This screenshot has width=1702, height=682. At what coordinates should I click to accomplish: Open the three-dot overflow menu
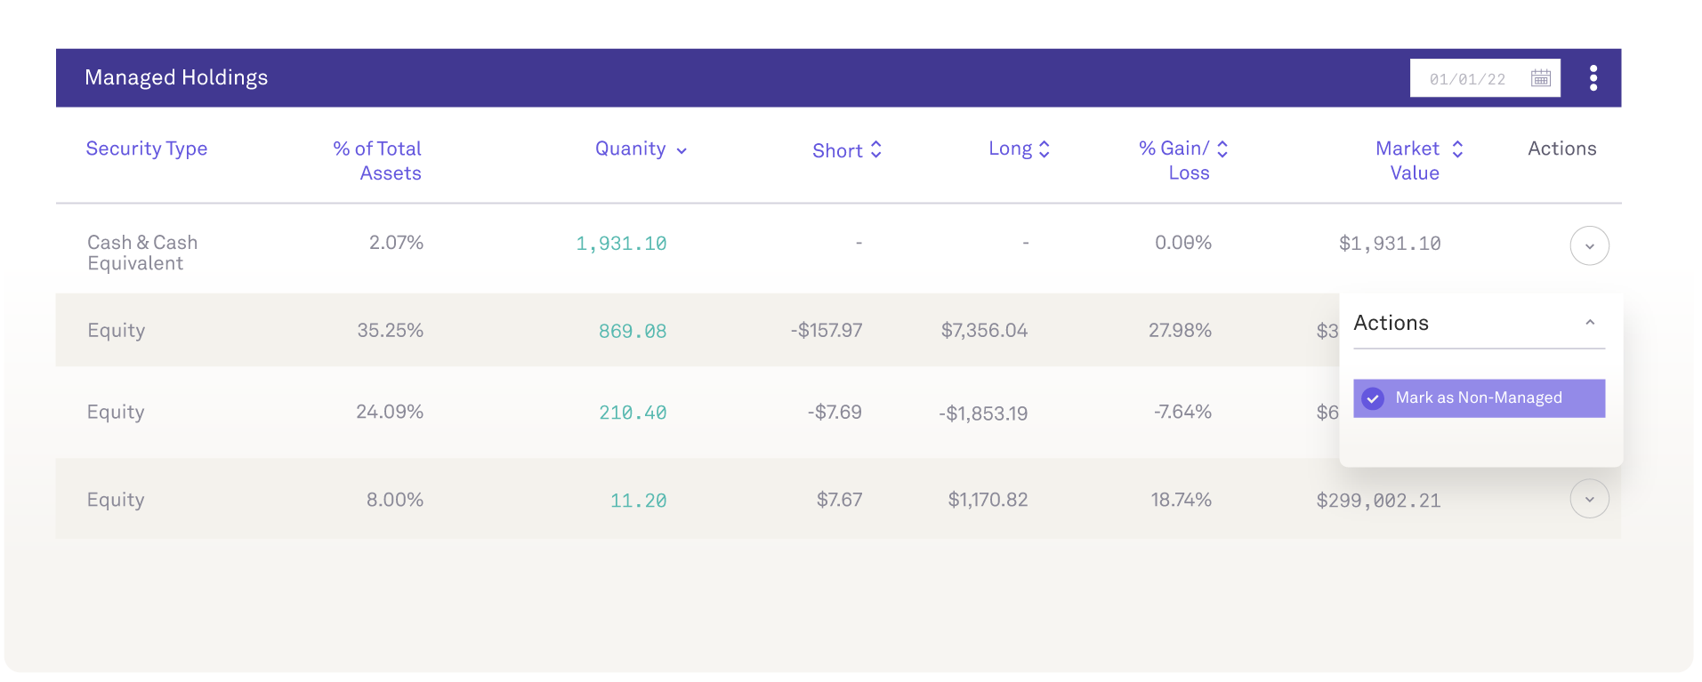pyautogui.click(x=1593, y=77)
